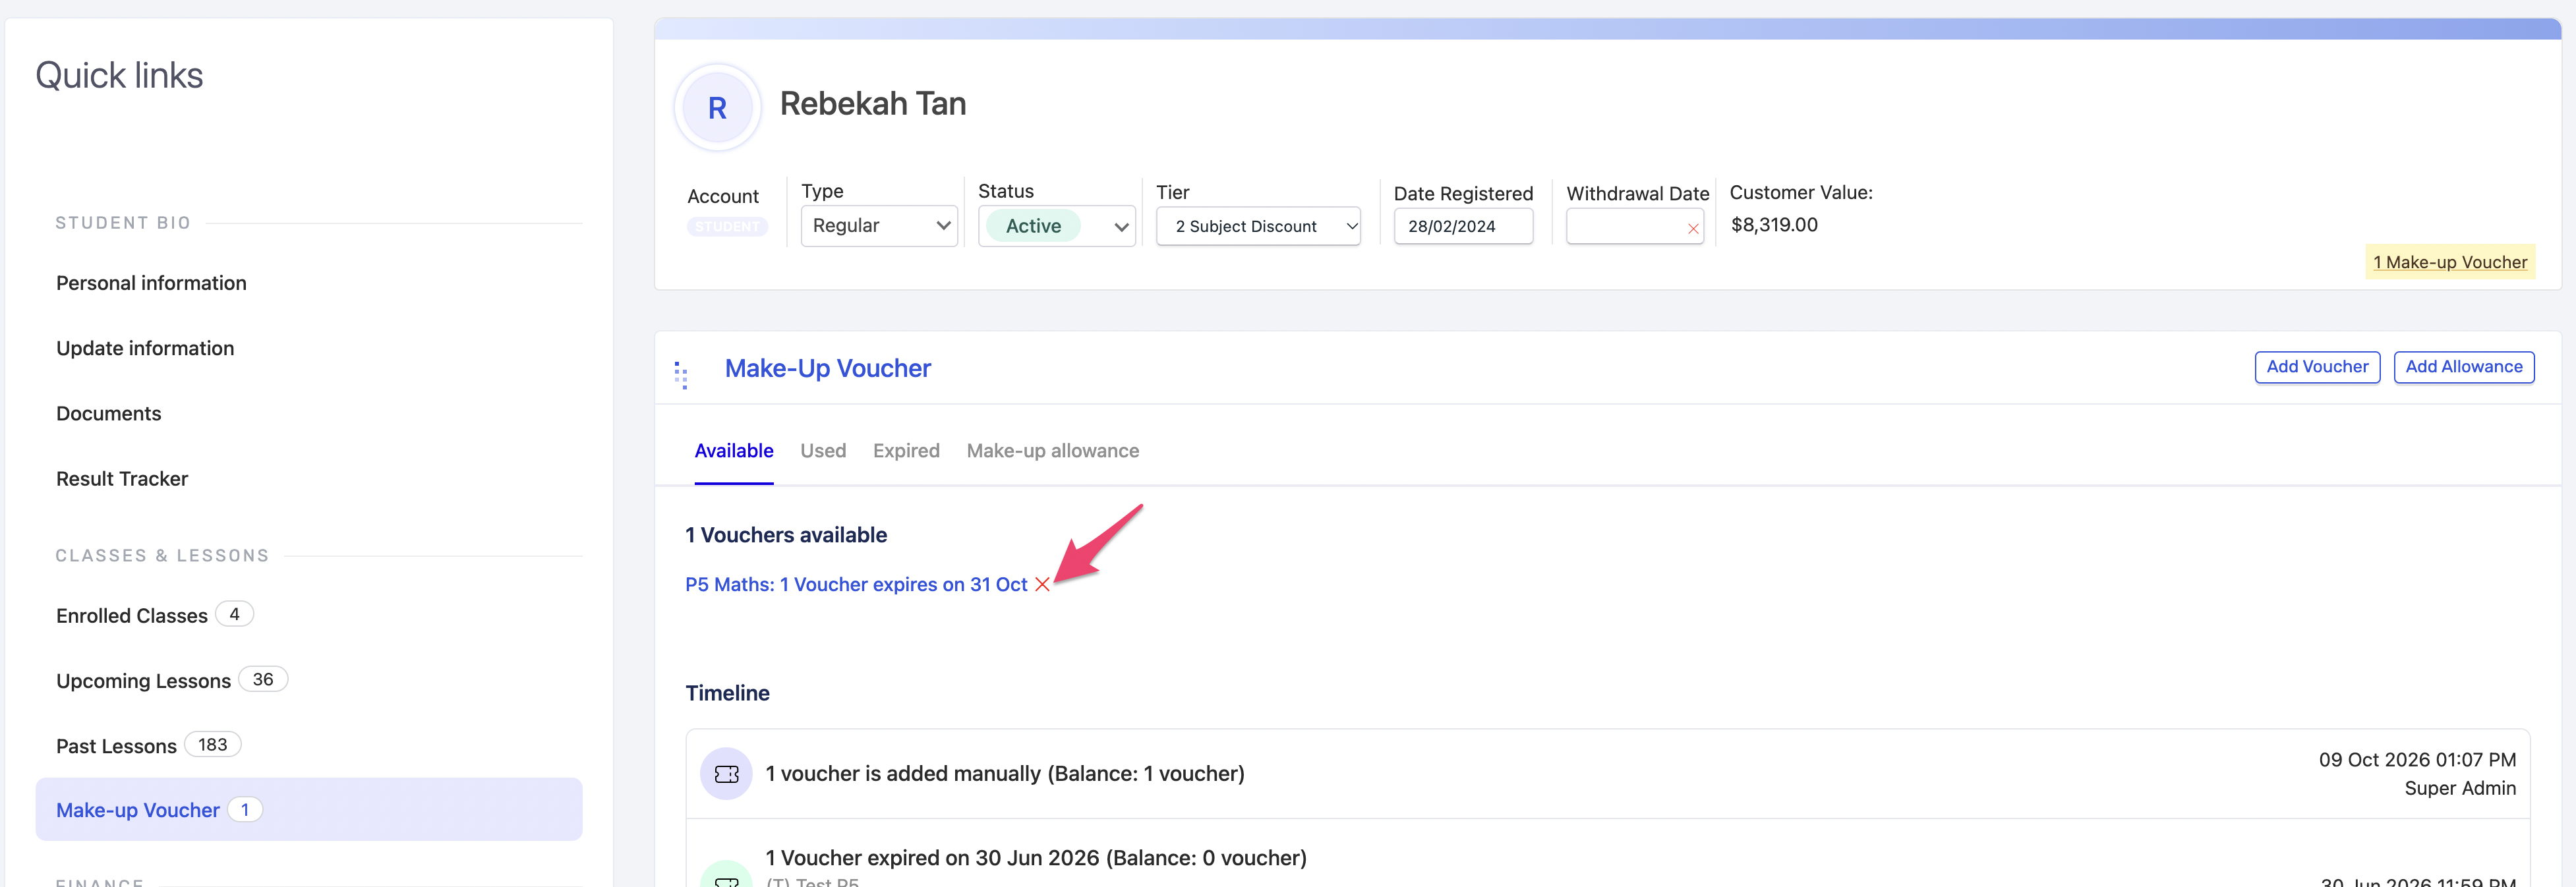Click the Date Registered field 28/02/2024

pos(1463,226)
